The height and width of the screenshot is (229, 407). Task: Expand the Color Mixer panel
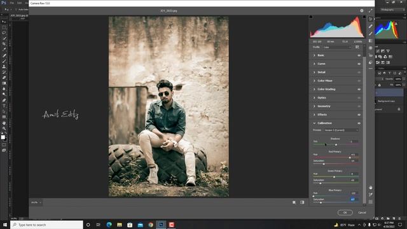click(x=314, y=81)
